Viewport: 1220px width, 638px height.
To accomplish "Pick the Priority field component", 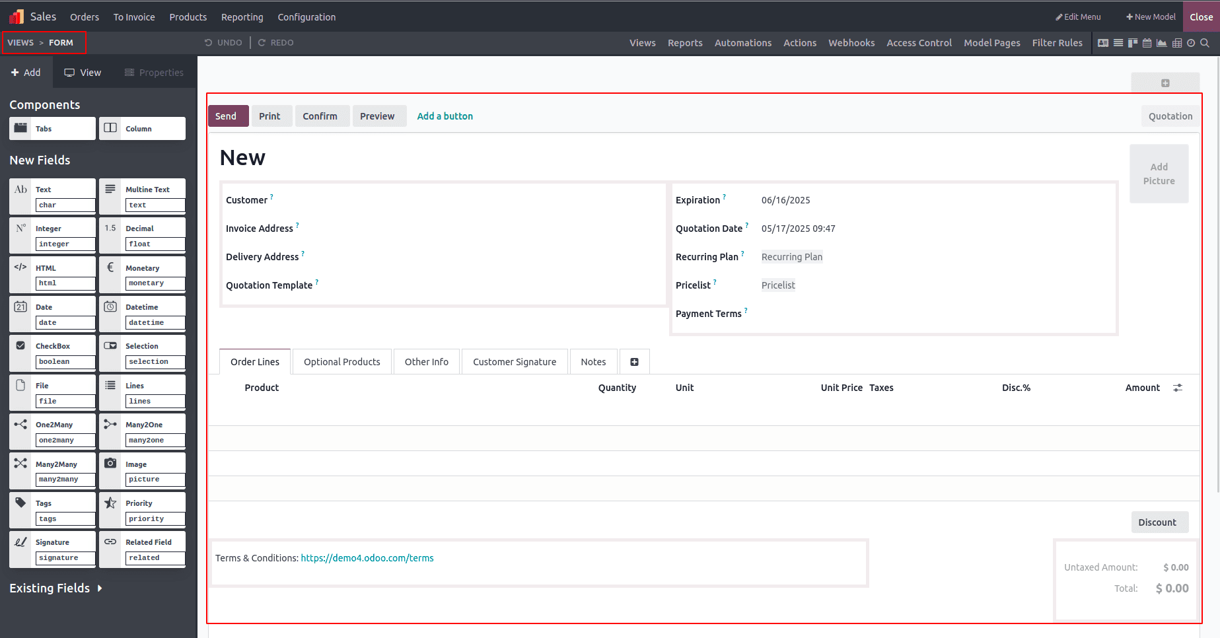I will (x=142, y=510).
